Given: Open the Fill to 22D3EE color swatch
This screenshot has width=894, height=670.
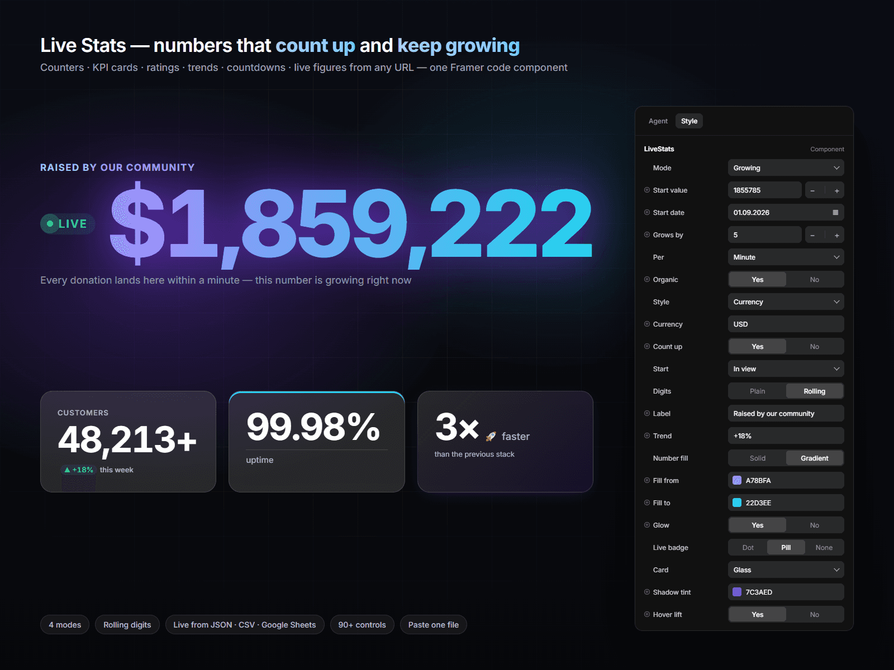Looking at the screenshot, I should tap(737, 503).
